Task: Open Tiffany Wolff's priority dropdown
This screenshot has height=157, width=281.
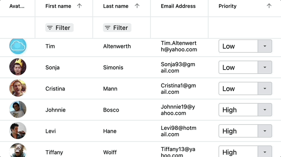Action: [x=265, y=152]
